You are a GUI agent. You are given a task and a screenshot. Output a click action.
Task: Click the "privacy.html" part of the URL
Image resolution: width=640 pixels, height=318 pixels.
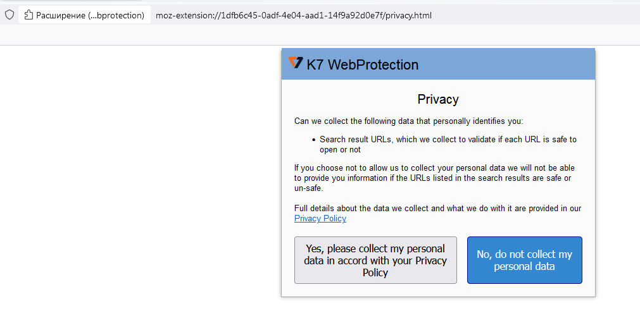410,15
